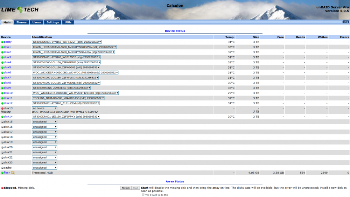Open parity device selection dropdown
The height and width of the screenshot is (197, 350).
pyautogui.click(x=66, y=42)
